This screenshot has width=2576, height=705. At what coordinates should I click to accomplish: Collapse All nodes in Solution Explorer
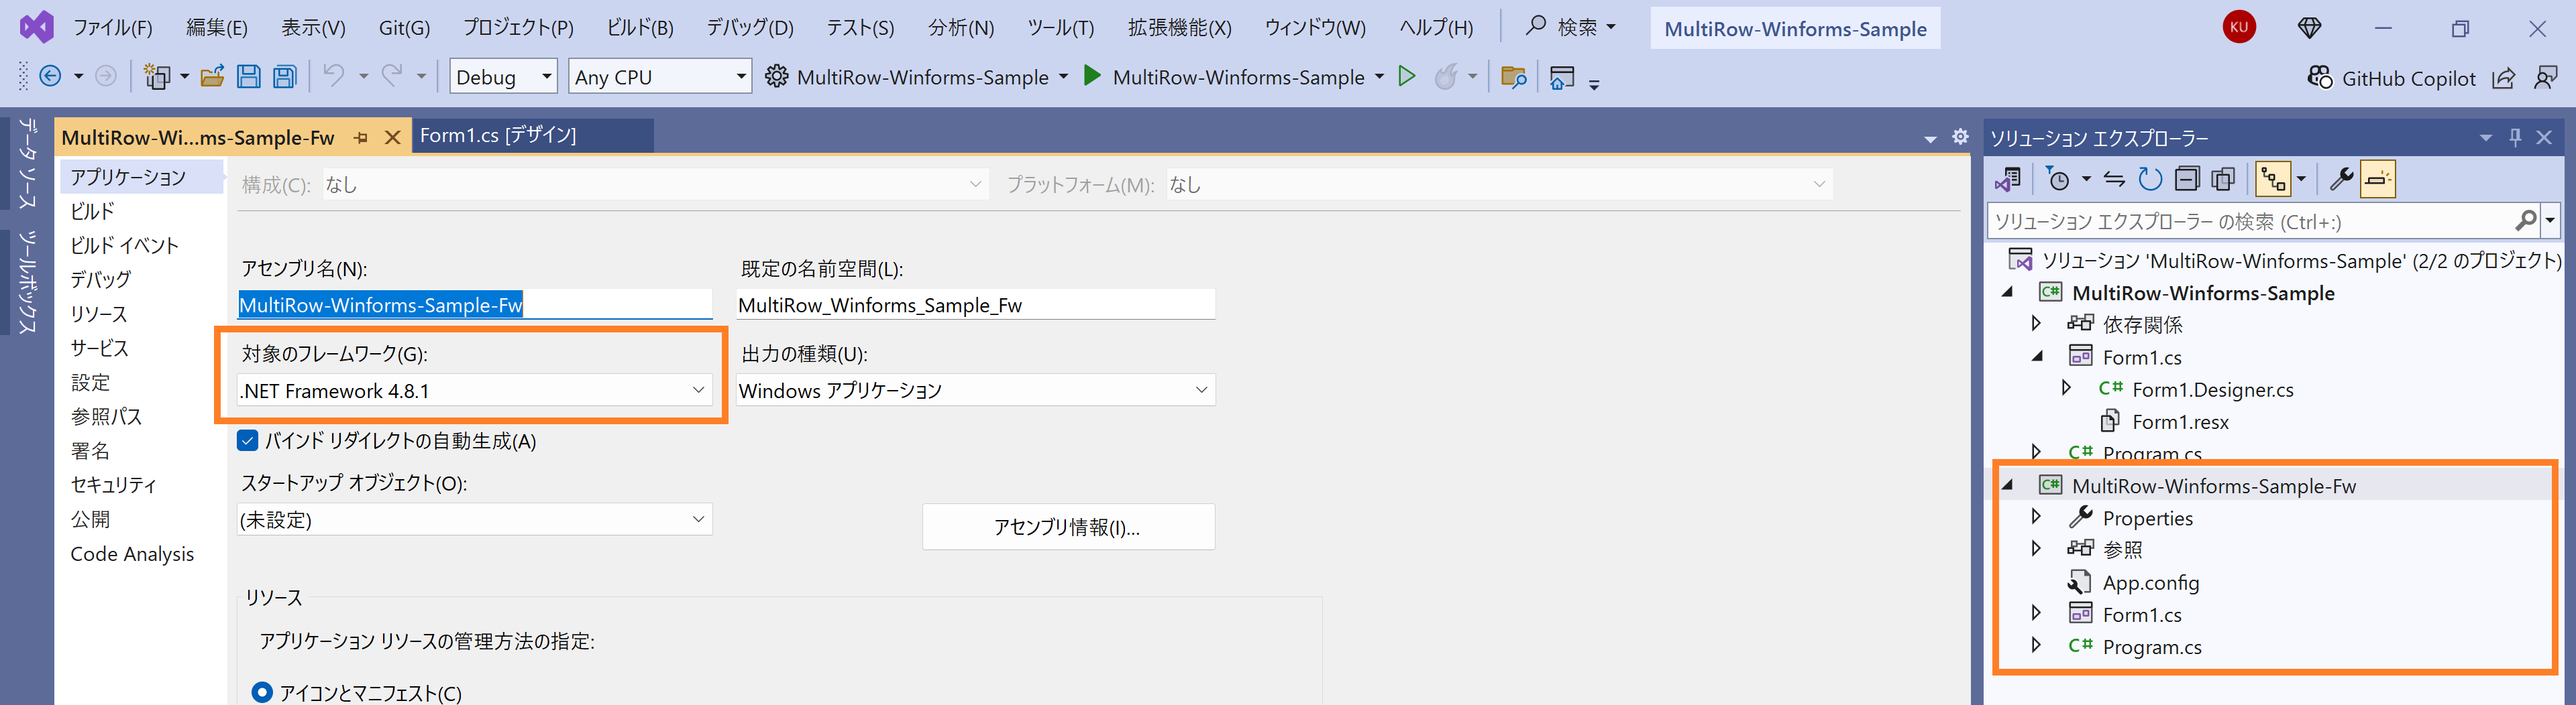(2187, 180)
